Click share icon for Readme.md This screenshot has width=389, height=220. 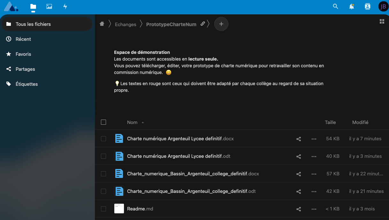299,209
